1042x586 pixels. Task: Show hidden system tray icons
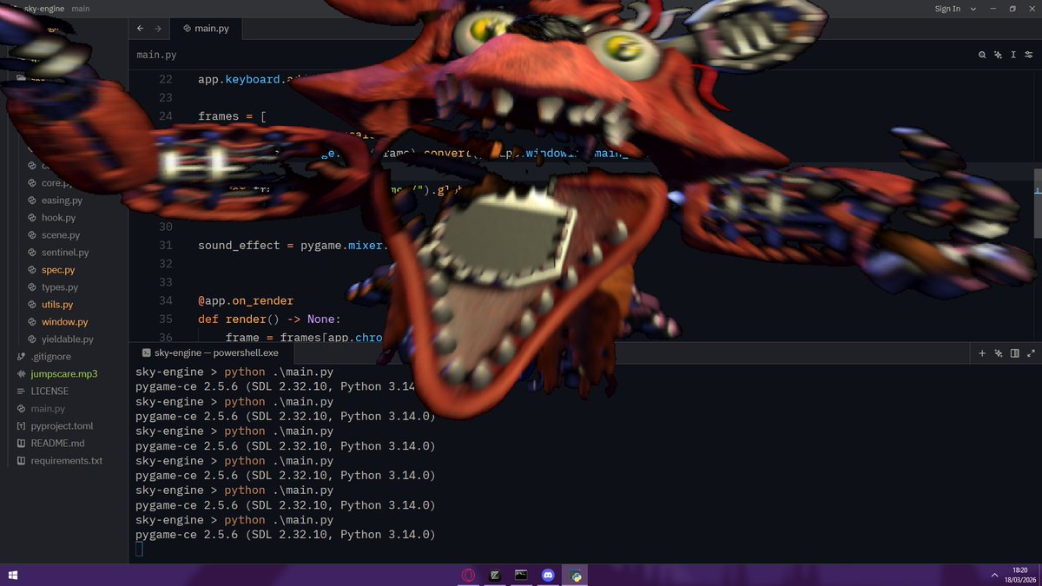click(x=994, y=575)
